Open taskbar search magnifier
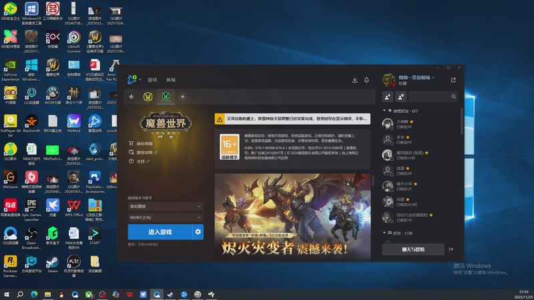534x300 pixels. 20,294
